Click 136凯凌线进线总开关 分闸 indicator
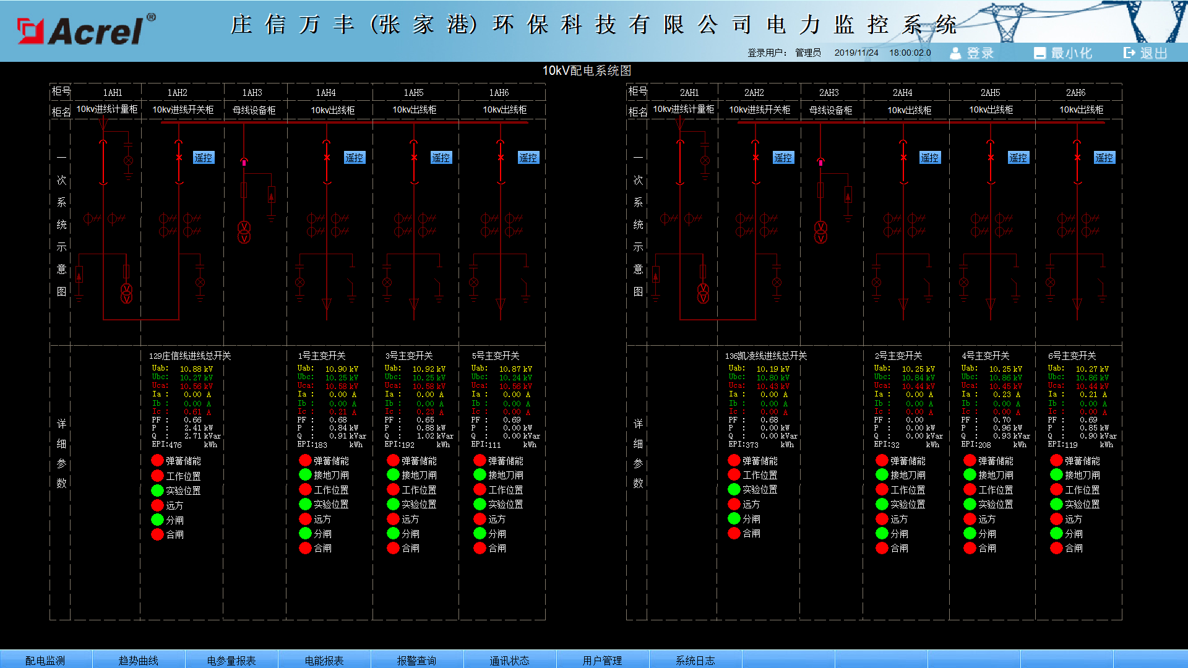 pos(734,518)
